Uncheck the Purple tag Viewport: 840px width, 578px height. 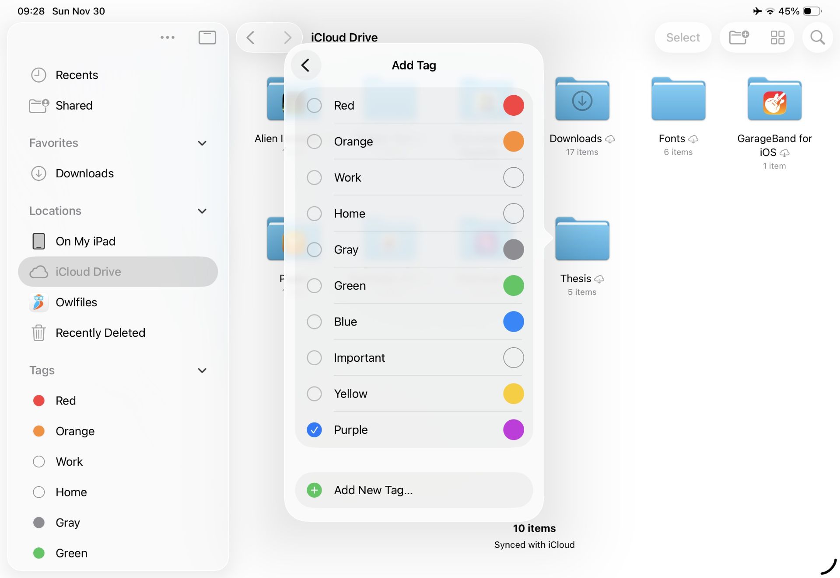(314, 430)
